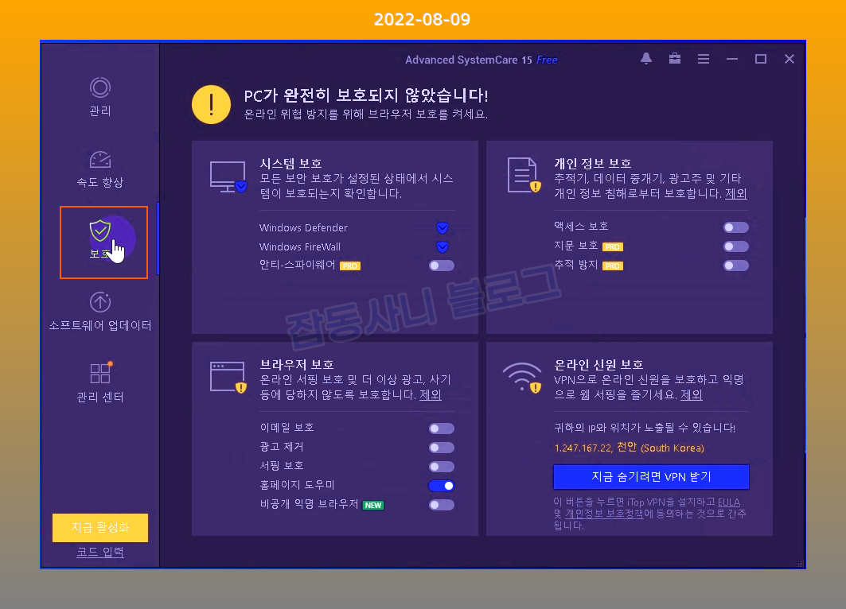Viewport: 846px width, 609px height.
Task: Enable the 추적 방지 switch
Action: 736,266
